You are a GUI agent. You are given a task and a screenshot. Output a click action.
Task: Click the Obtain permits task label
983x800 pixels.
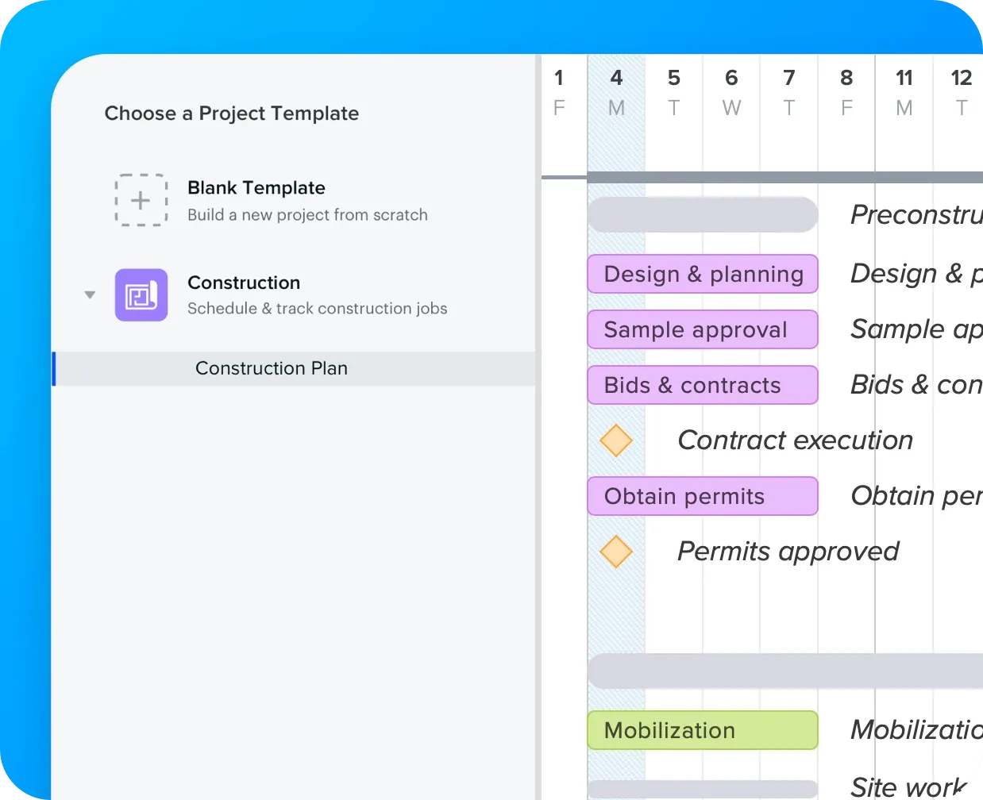pos(913,495)
